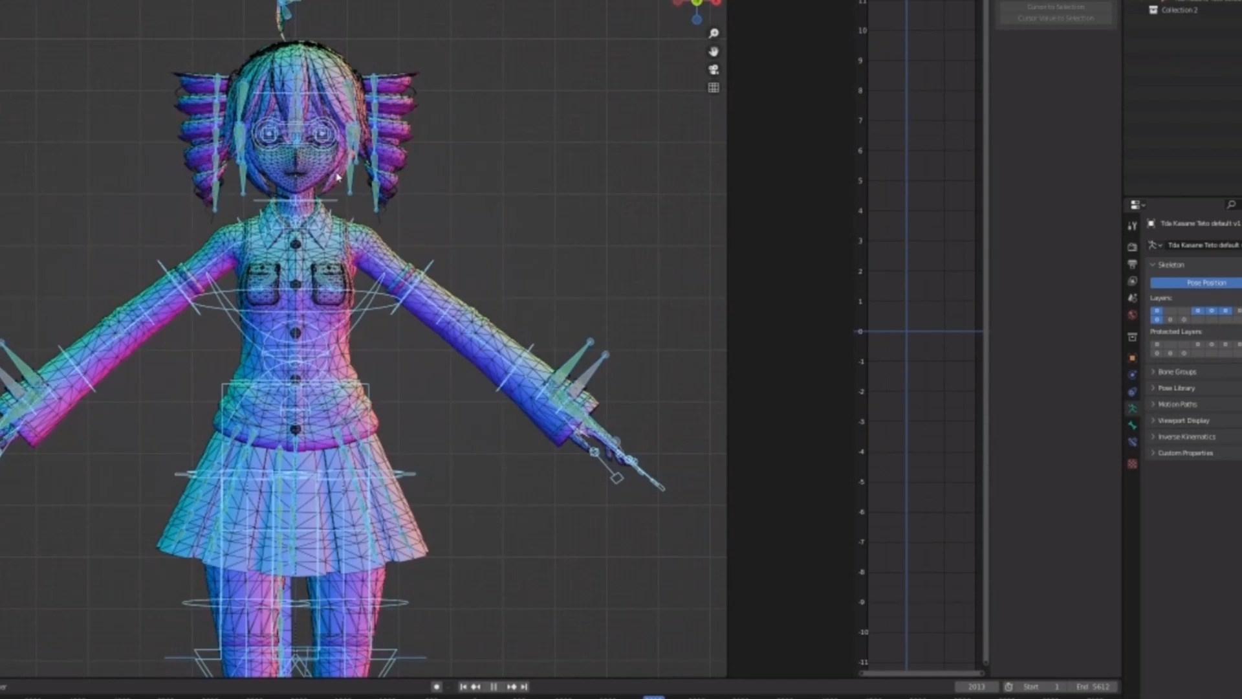
Task: Pause the animation playback
Action: (x=494, y=687)
